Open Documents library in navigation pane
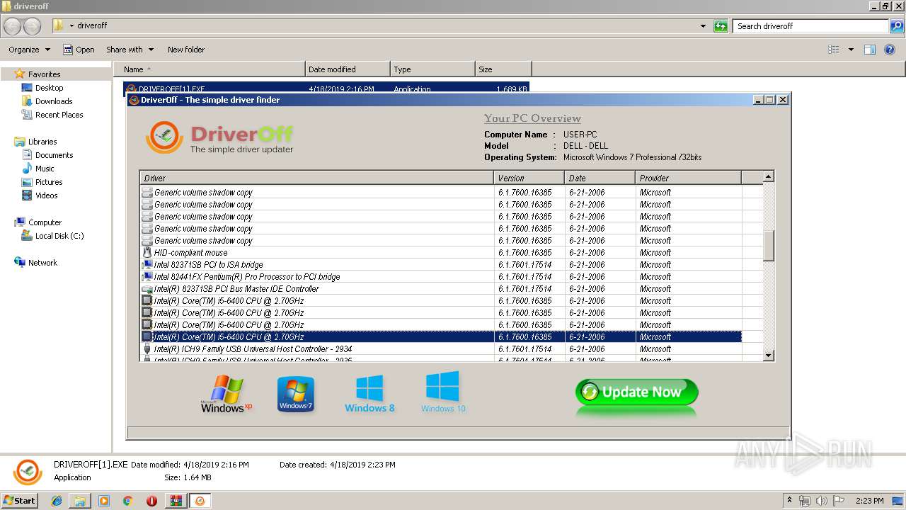The image size is (906, 510). tap(54, 155)
